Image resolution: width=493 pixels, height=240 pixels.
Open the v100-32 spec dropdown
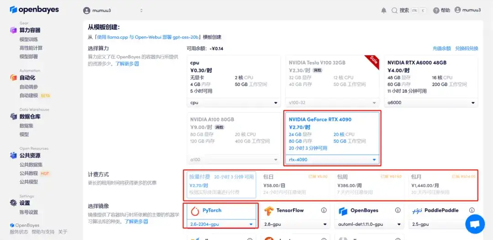[x=332, y=102]
